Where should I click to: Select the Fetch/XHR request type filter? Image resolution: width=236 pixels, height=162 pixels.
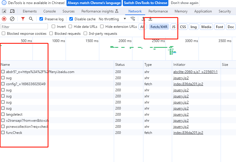159,27
